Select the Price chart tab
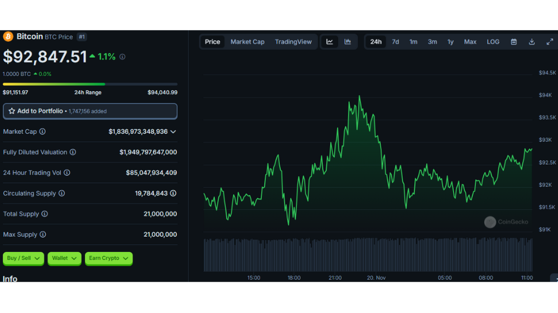This screenshot has height=313, width=558. pos(213,42)
